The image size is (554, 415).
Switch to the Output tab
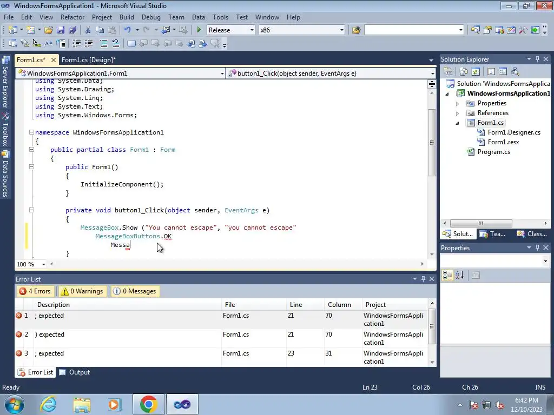pos(75,372)
